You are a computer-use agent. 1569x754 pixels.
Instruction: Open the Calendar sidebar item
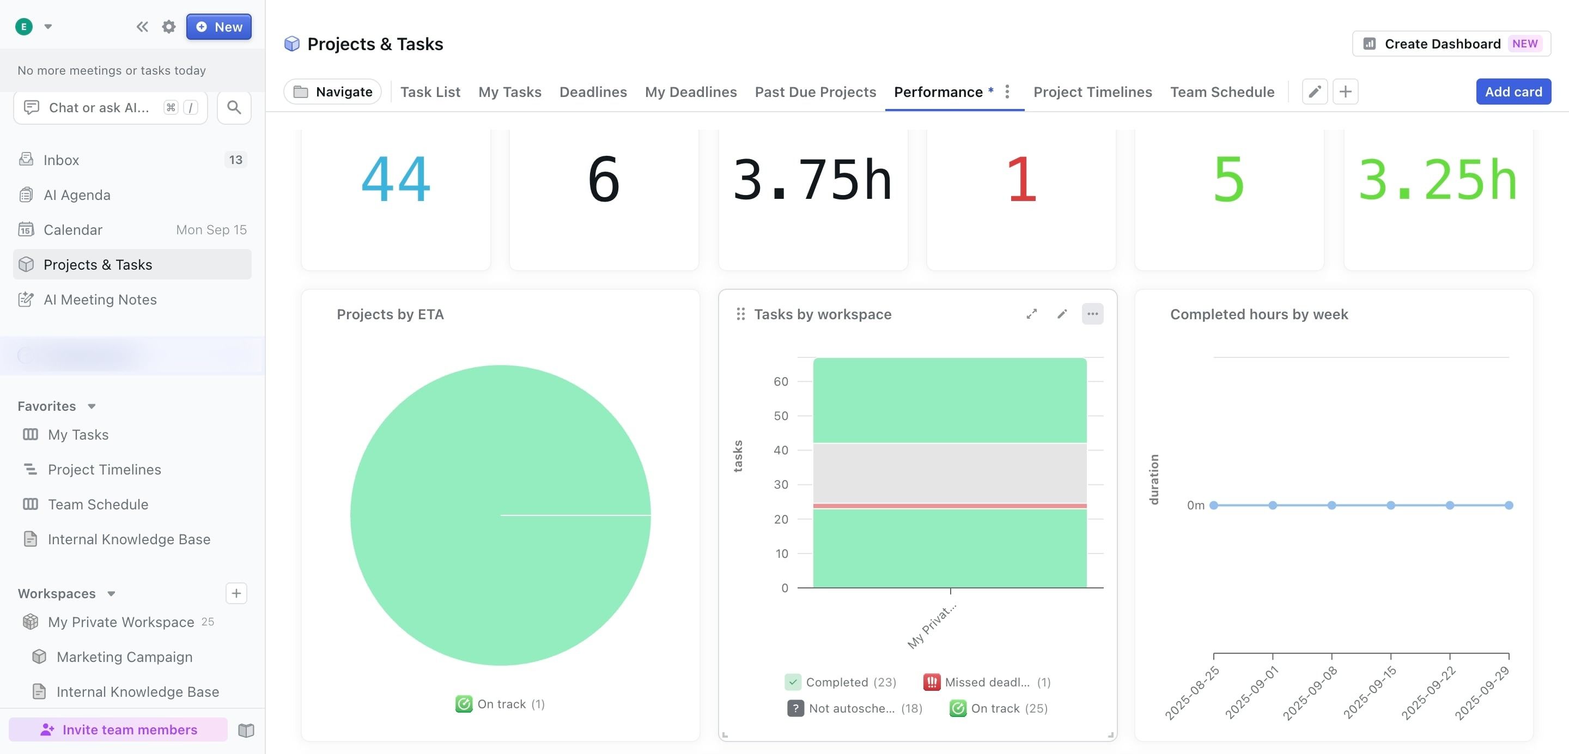point(132,229)
